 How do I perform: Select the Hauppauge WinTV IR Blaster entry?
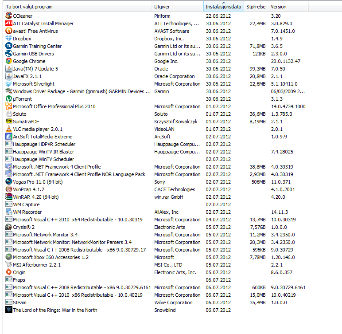[43, 152]
